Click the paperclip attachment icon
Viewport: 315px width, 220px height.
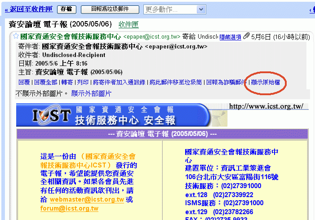pos(246,36)
